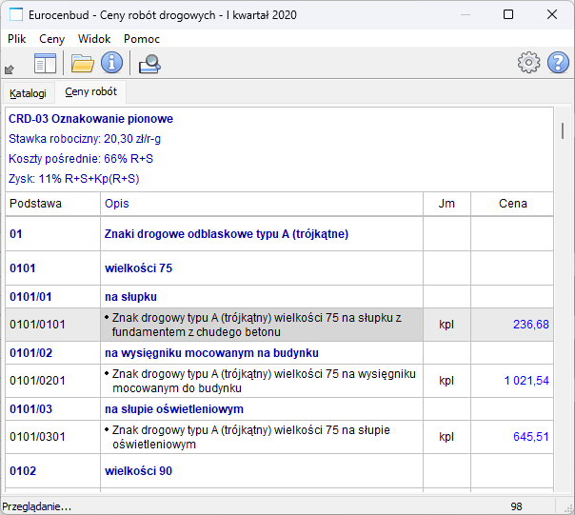Switch to the Katalogi tab
575x515 pixels.
coord(28,93)
